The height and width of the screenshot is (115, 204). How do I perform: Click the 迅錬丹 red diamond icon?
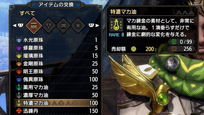(x=19, y=111)
